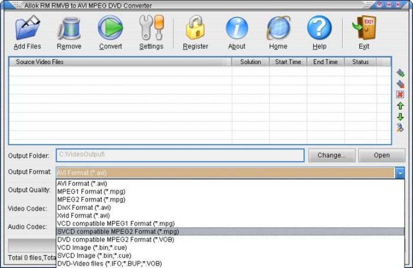Collapse the Output Format dropdown arrow
The image size is (413, 268).
pos(400,173)
